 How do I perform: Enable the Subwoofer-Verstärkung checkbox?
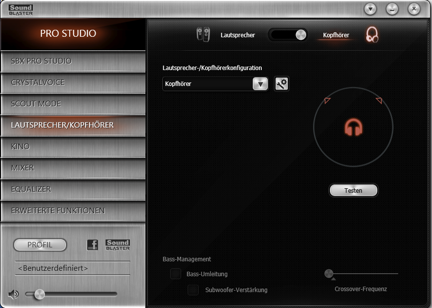click(193, 290)
